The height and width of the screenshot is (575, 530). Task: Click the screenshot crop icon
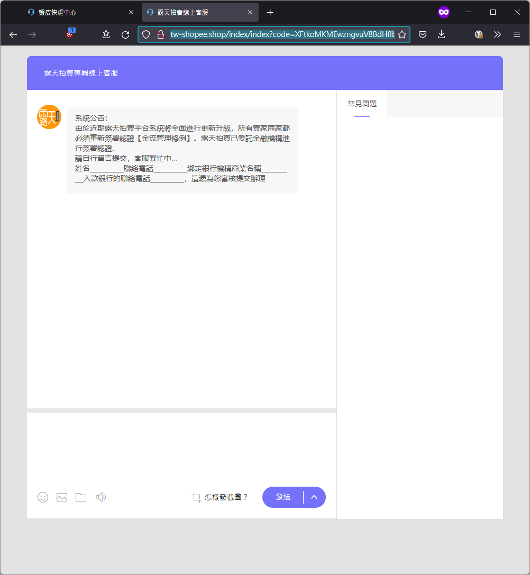click(x=196, y=497)
